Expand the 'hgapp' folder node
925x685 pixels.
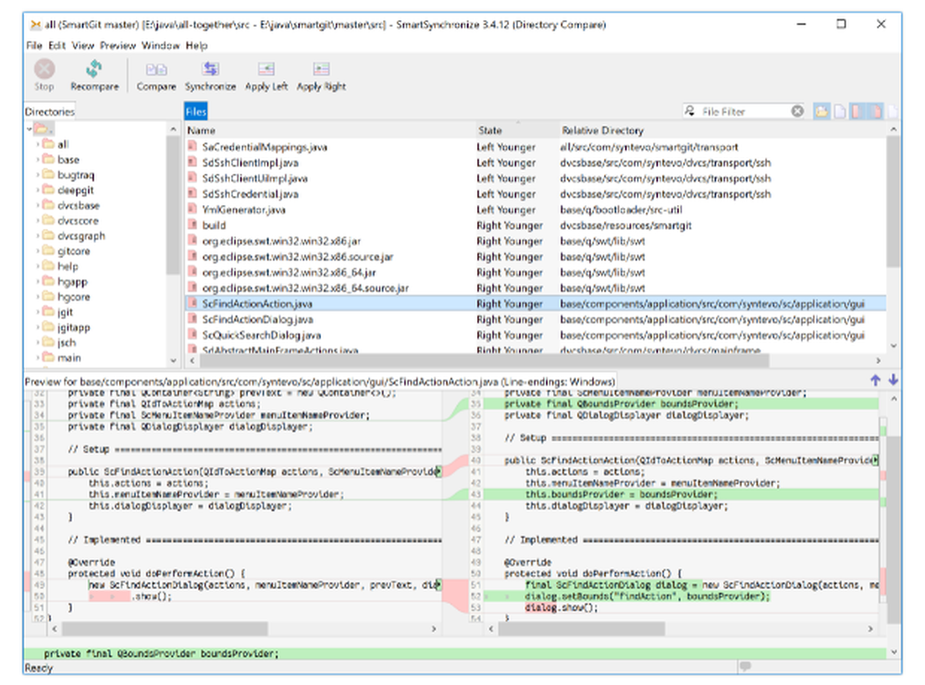tap(38, 281)
